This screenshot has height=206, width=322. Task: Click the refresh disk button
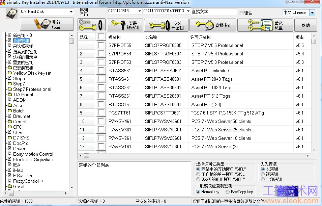[x=47, y=24]
